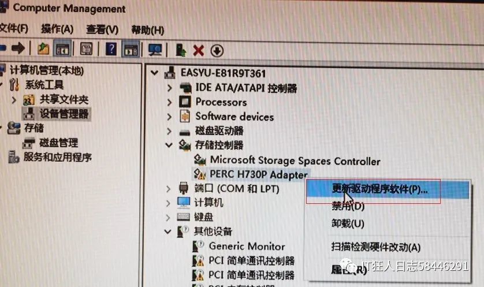484x287 pixels.
Task: Collapse the 其他设备 category
Action: point(168,231)
